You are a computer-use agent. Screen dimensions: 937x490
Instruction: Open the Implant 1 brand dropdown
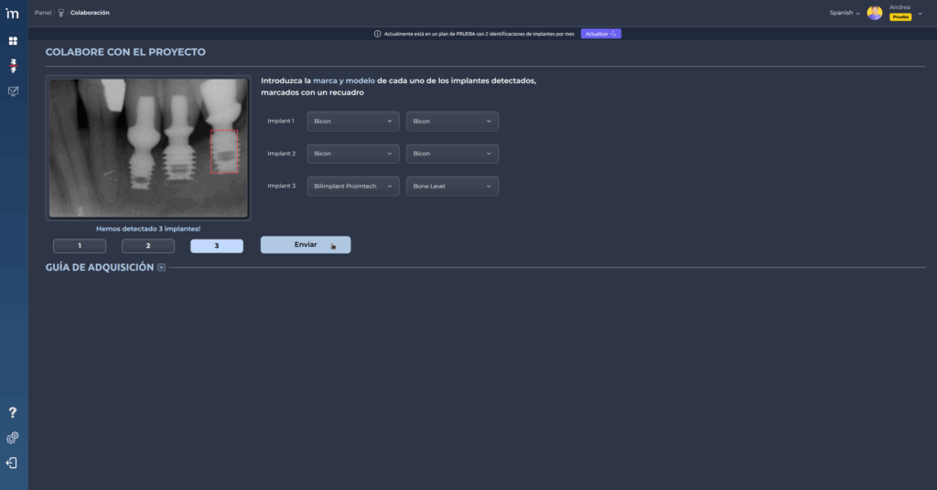click(353, 121)
